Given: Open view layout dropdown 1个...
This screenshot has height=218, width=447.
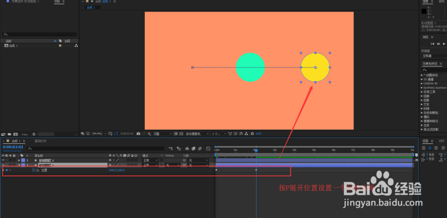Looking at the screenshot, I should point(219,133).
